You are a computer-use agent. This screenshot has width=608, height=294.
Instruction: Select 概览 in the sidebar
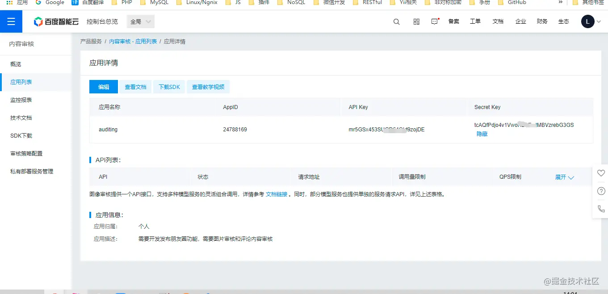pyautogui.click(x=36, y=64)
